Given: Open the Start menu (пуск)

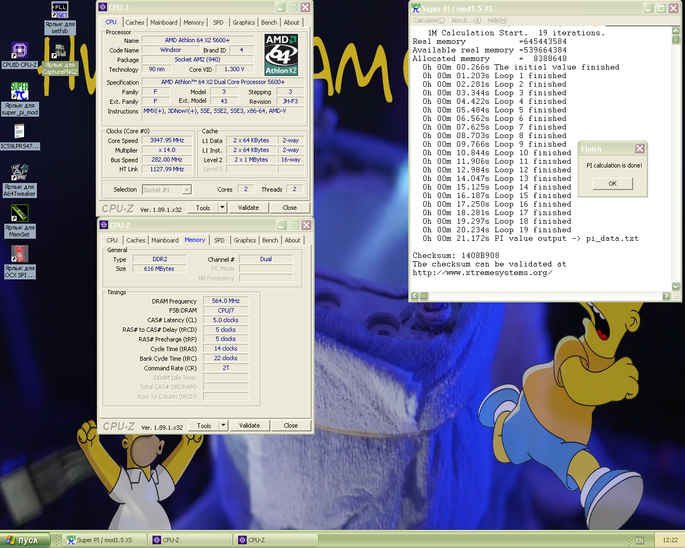Looking at the screenshot, I should (25, 540).
